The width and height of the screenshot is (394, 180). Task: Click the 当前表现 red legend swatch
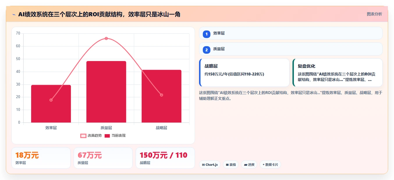pyautogui.click(x=107, y=136)
